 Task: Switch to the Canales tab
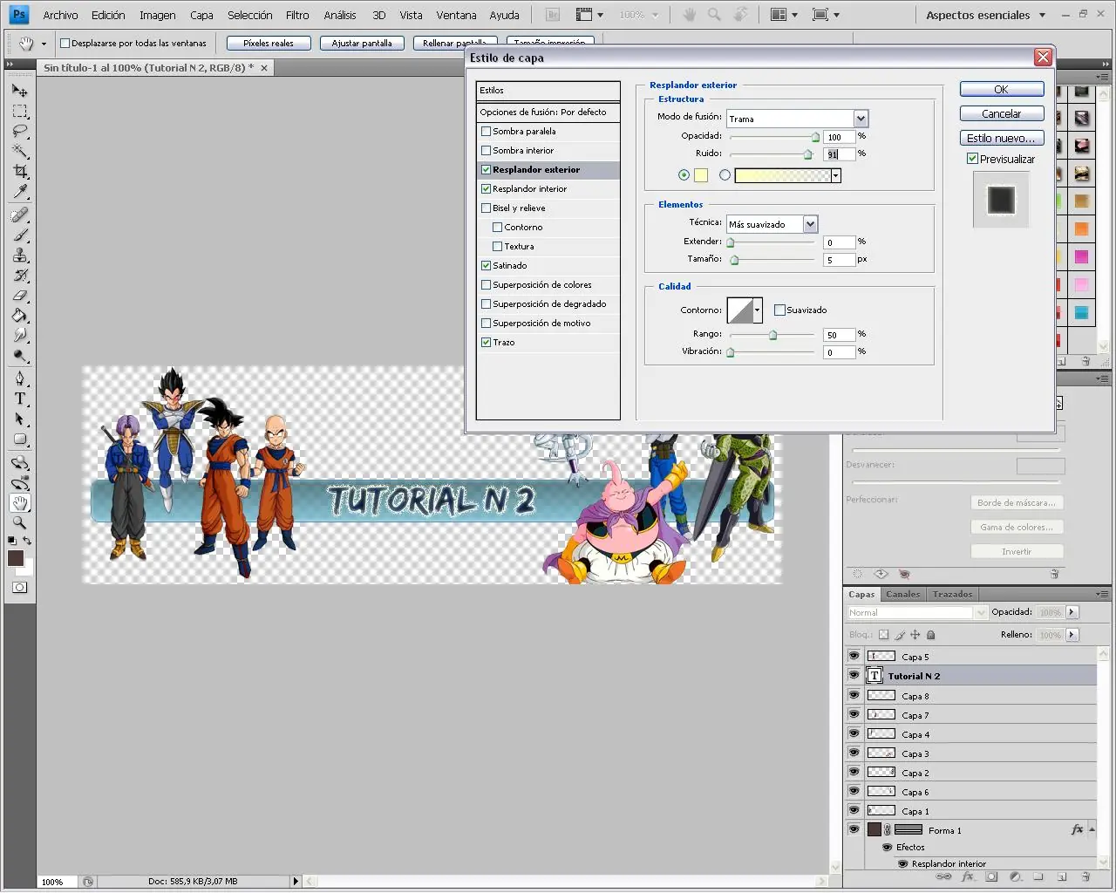coord(903,595)
